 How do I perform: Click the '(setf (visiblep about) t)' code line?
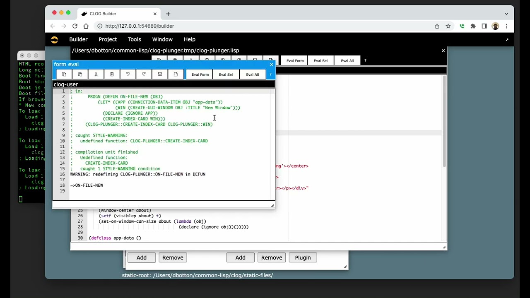(x=130, y=216)
